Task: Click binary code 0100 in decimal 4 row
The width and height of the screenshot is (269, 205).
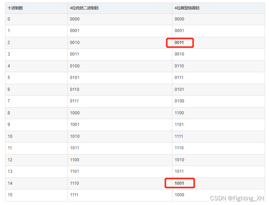Action: (x=75, y=66)
